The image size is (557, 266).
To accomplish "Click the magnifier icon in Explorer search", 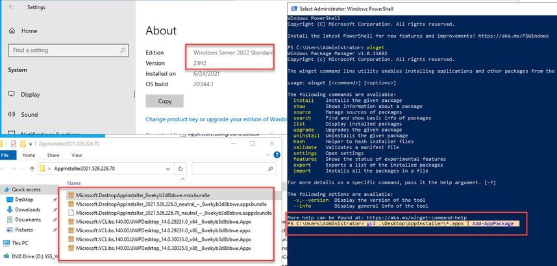I will (x=270, y=169).
